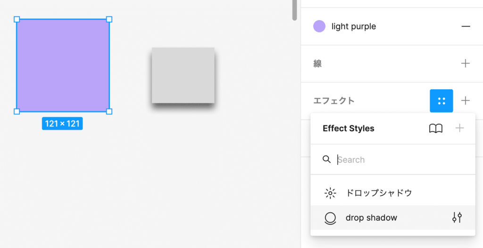Click the canvas vertical scrollbar

(294, 10)
